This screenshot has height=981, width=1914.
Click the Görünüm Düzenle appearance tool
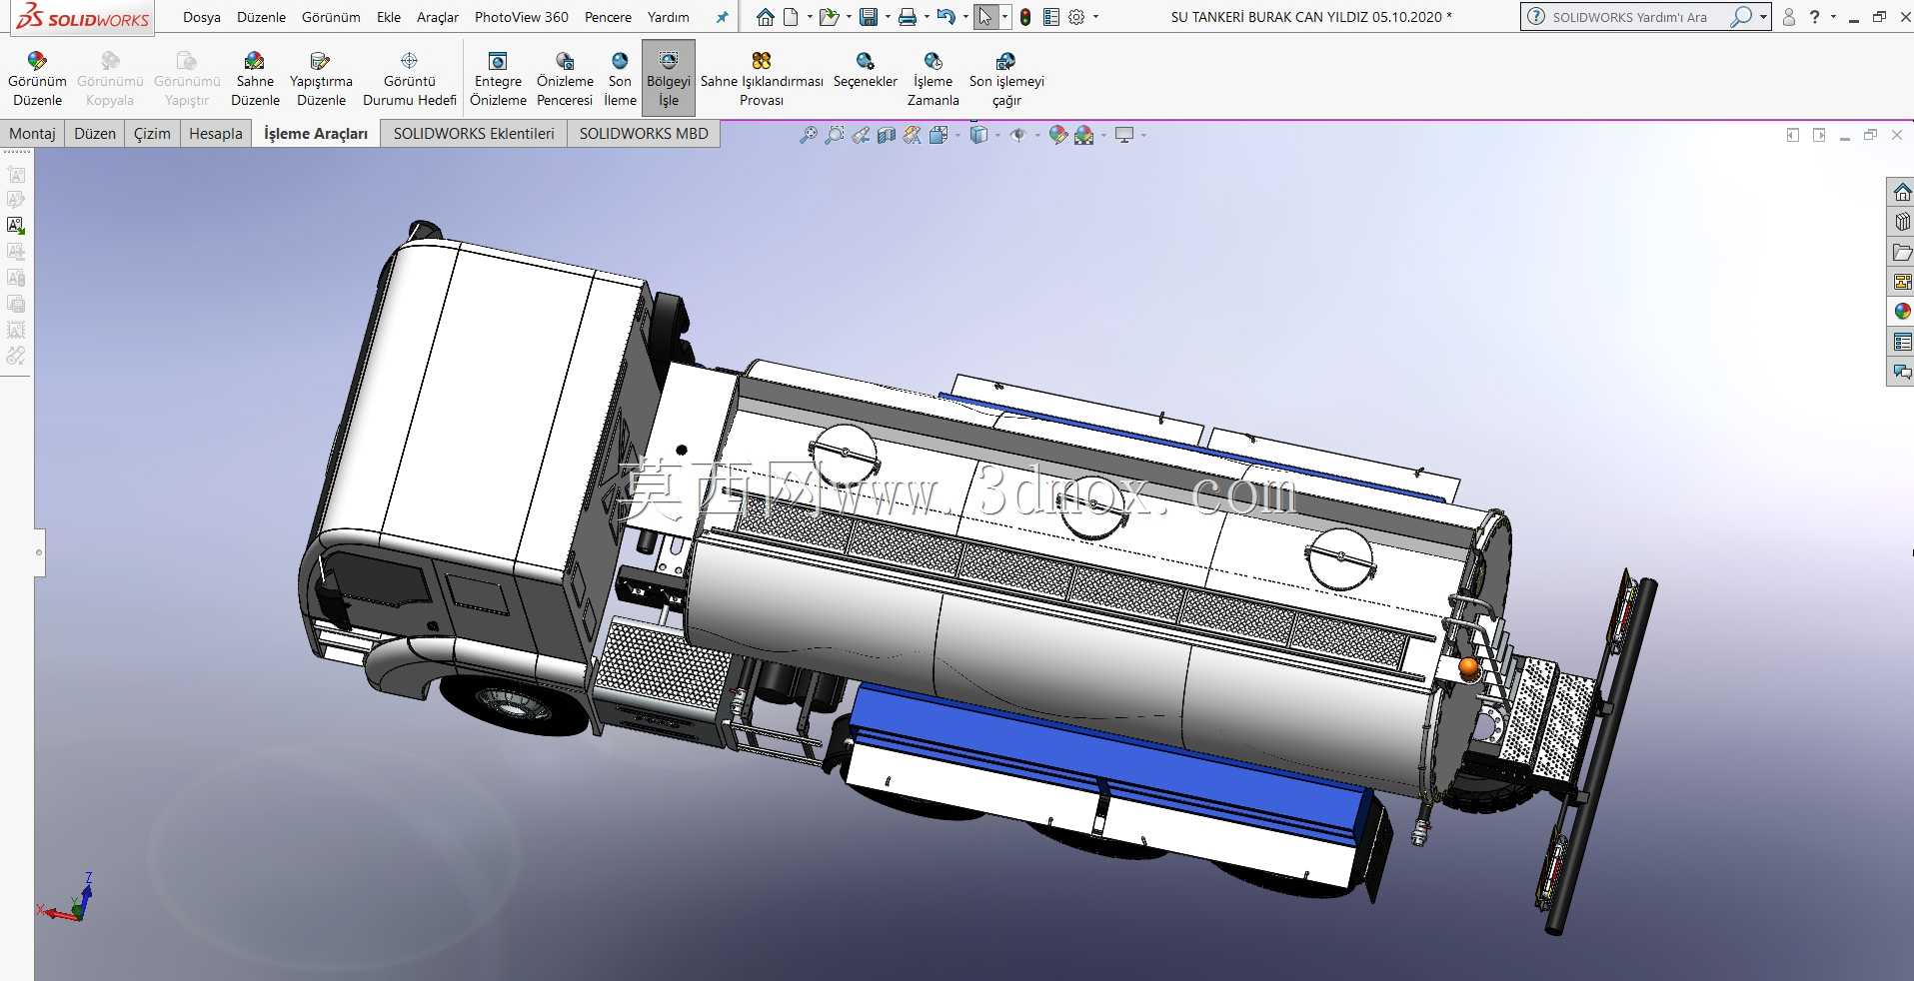[37, 79]
